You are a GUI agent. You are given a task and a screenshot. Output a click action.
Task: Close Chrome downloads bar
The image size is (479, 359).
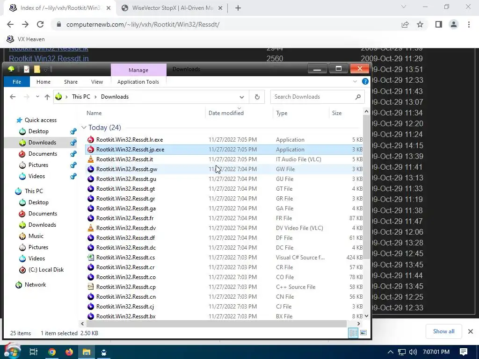tap(471, 331)
